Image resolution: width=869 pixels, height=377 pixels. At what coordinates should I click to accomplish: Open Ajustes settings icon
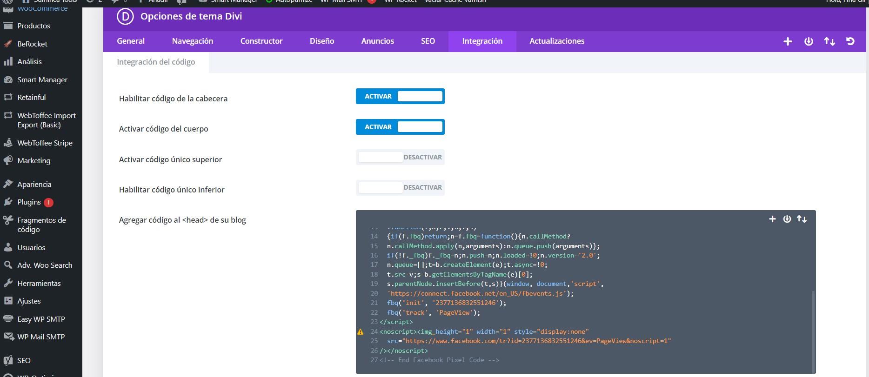8,301
